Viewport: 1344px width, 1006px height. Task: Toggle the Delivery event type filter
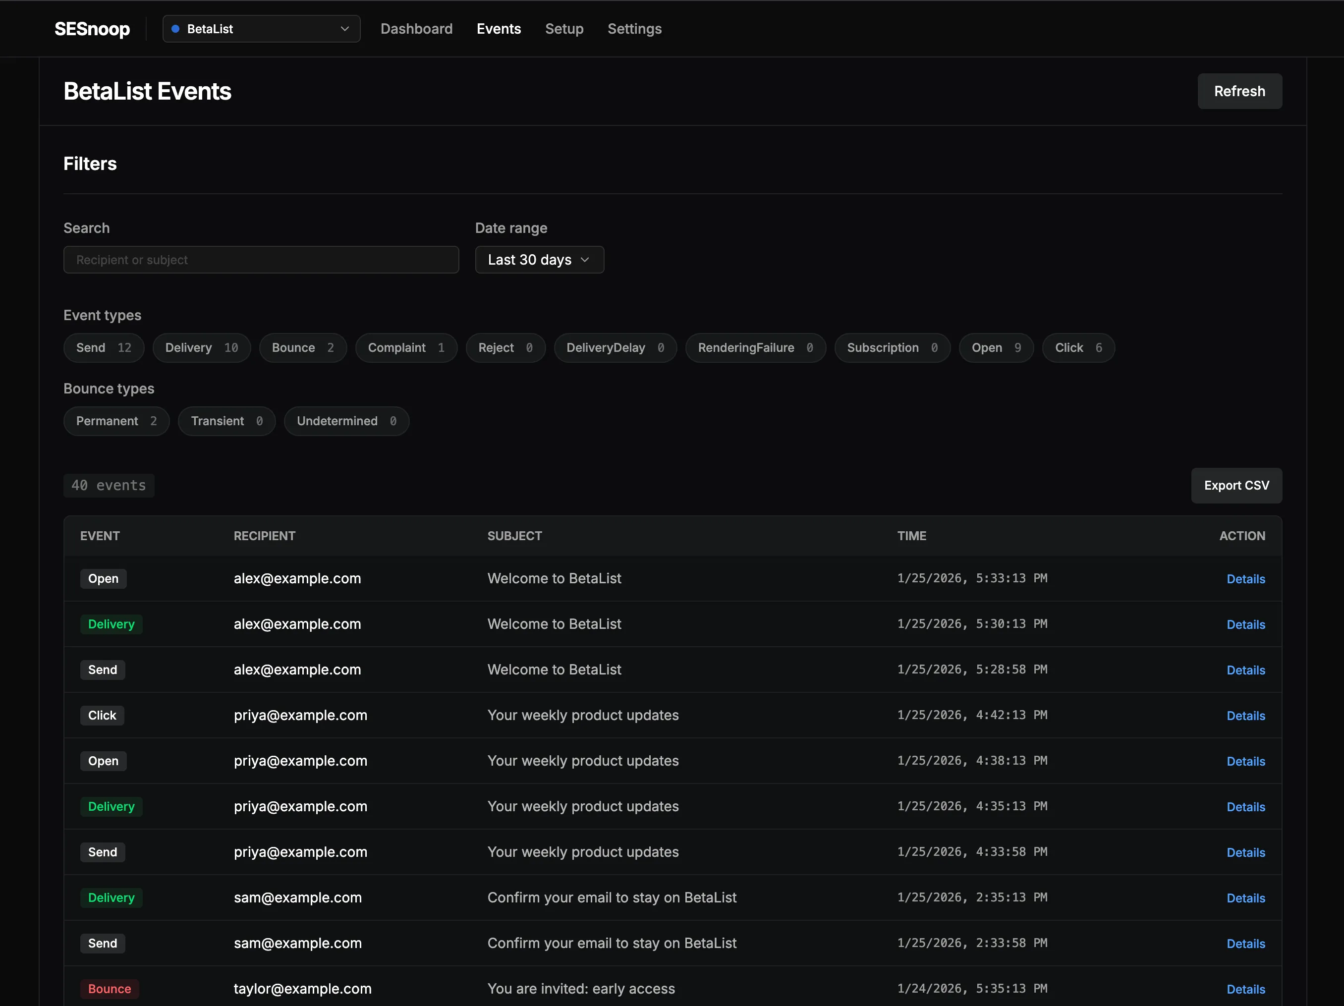pos(202,347)
